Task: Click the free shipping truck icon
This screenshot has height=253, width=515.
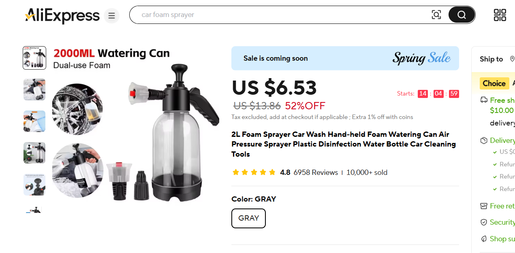Action: [483, 100]
